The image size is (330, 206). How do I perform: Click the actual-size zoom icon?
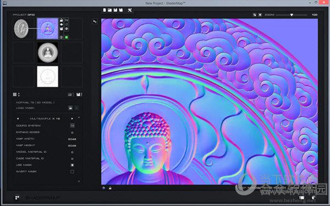click(x=260, y=15)
